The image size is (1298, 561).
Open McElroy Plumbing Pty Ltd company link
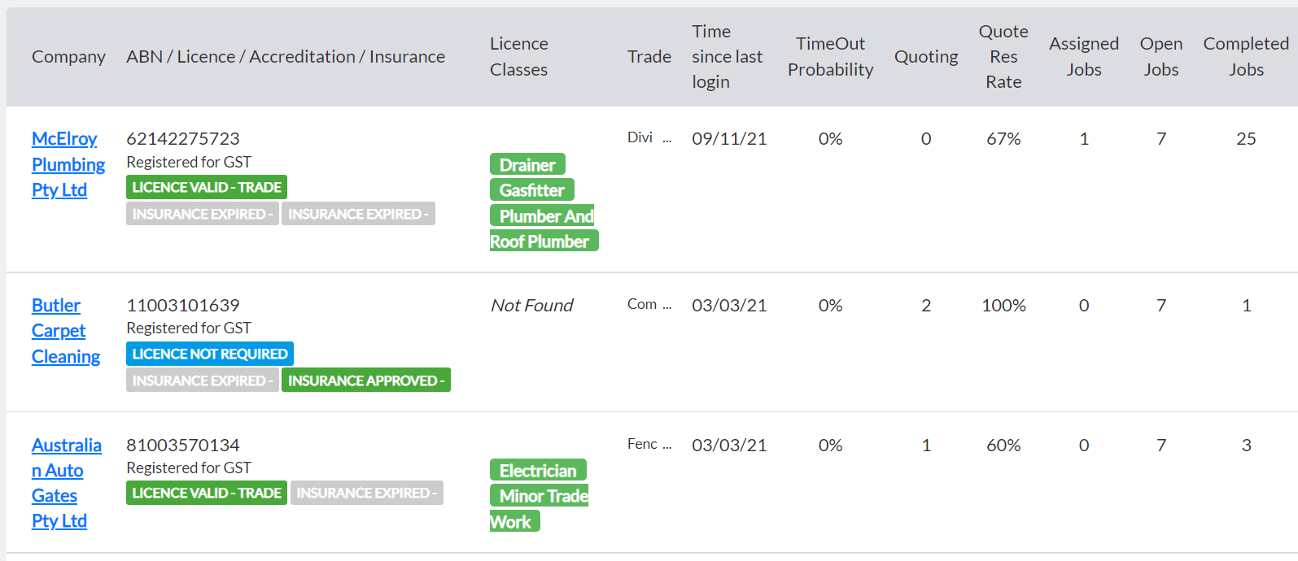(x=68, y=164)
